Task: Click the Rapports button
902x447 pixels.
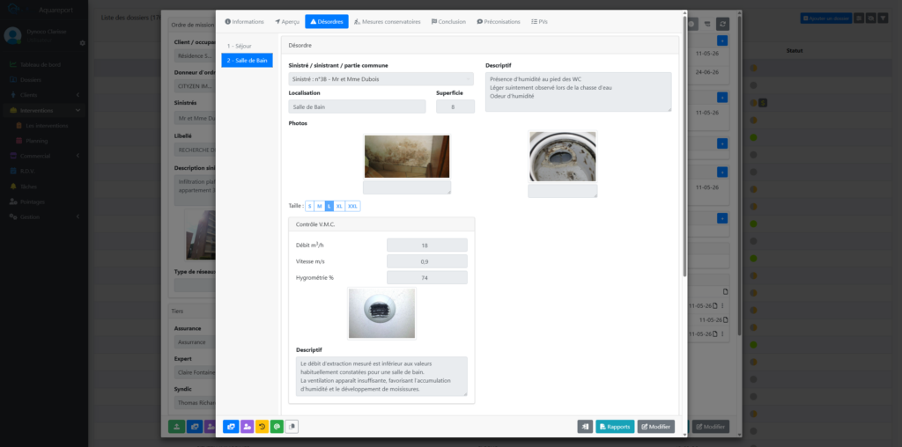Action: [615, 426]
